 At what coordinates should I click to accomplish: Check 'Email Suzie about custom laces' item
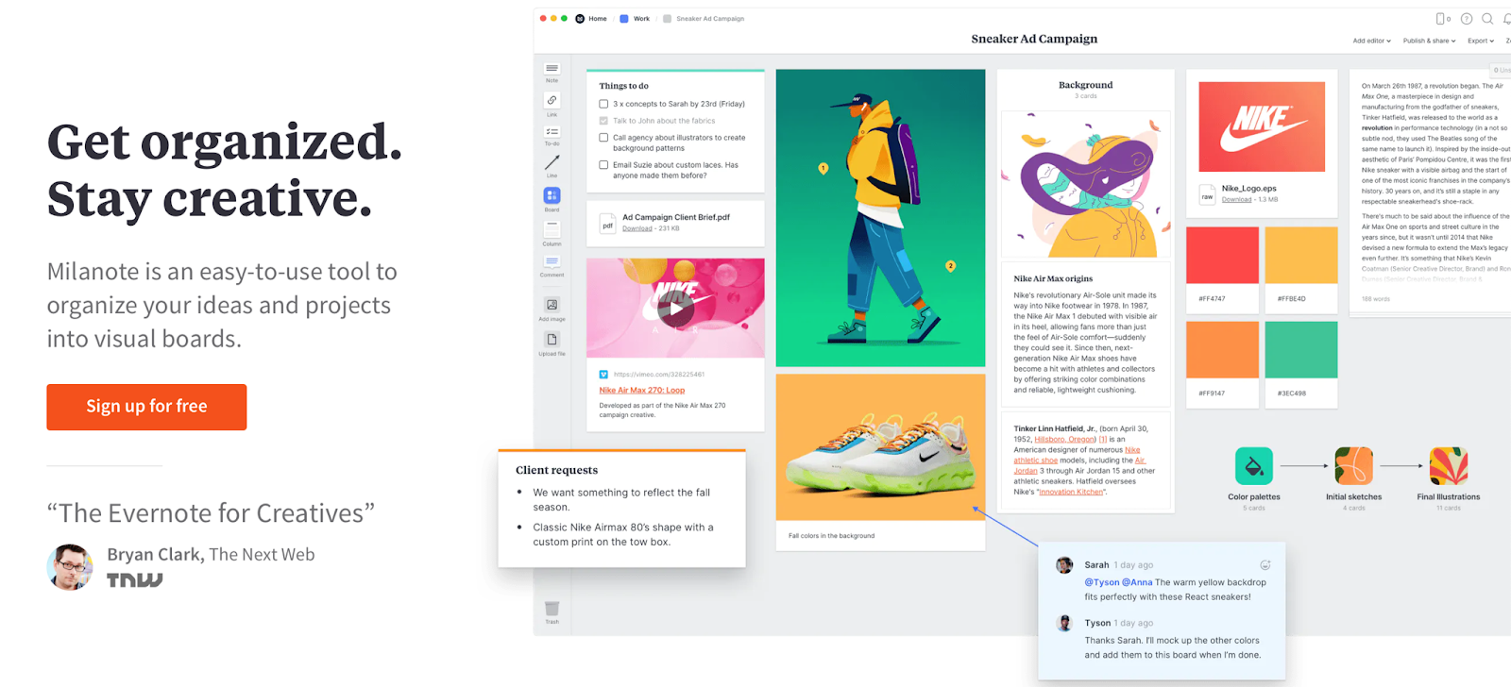click(x=603, y=165)
